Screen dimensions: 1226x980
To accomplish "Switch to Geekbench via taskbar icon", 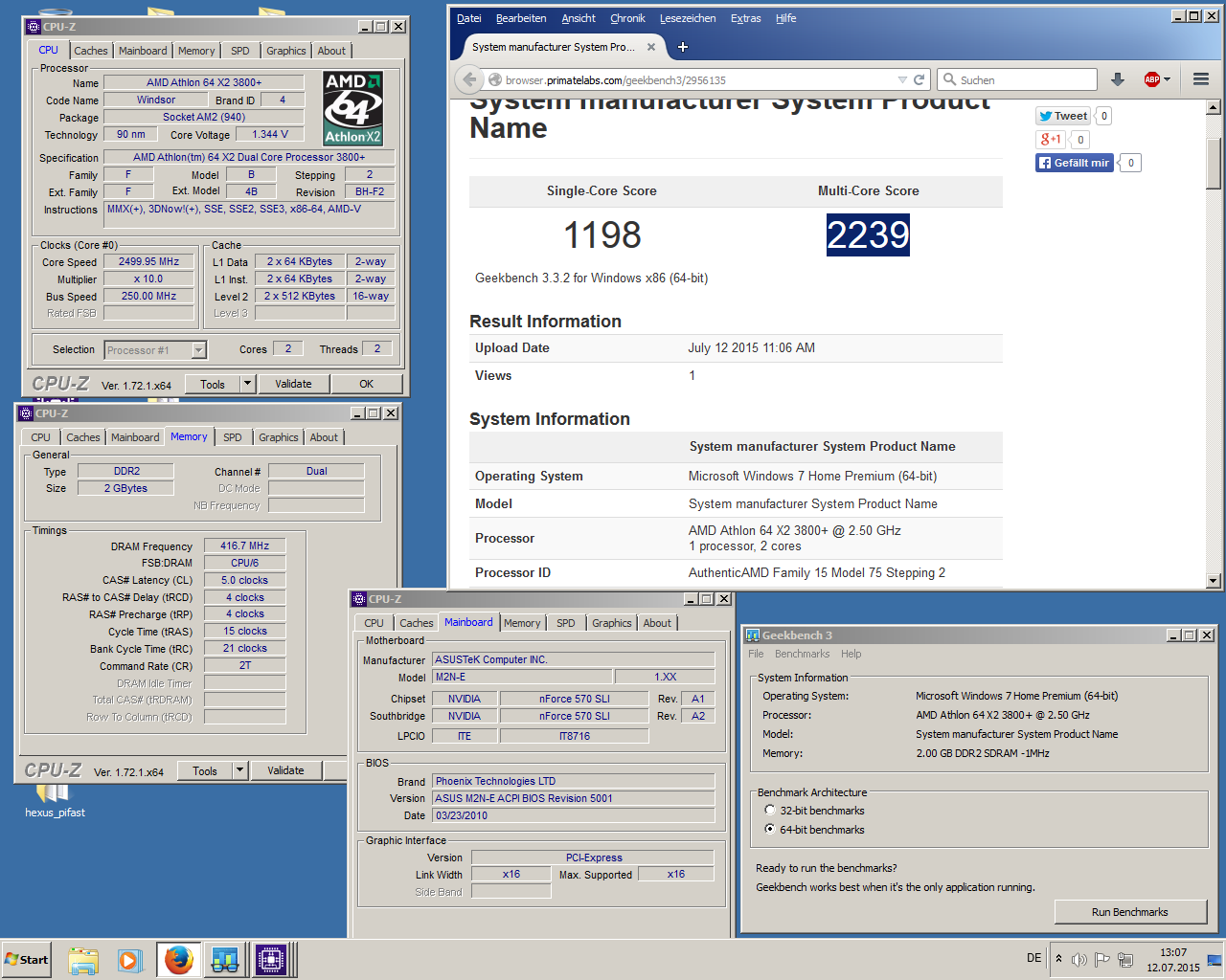I will pyautogui.click(x=226, y=960).
